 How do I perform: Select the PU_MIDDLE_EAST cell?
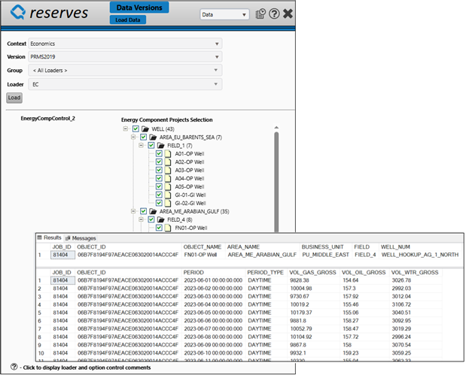[325, 255]
